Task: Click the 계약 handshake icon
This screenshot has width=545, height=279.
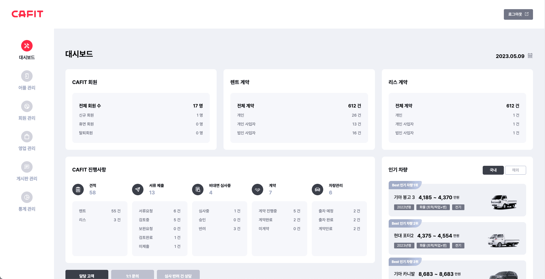Action: click(x=257, y=189)
